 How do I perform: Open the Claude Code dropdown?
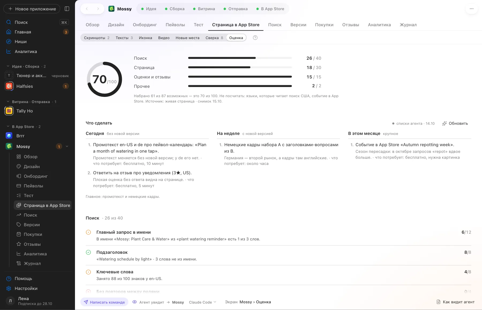click(x=202, y=302)
